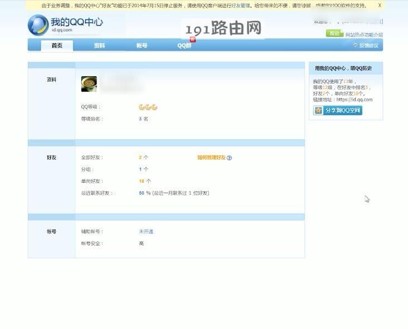Click the 单向好友 count '18 个'
Screen dimensions: 408x329
pyautogui.click(x=145, y=181)
